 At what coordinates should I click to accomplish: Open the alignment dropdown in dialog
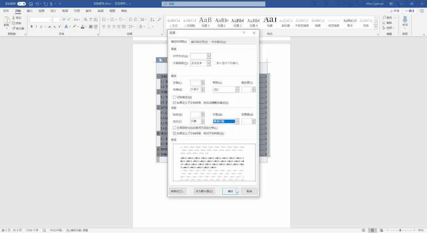[x=209, y=56]
